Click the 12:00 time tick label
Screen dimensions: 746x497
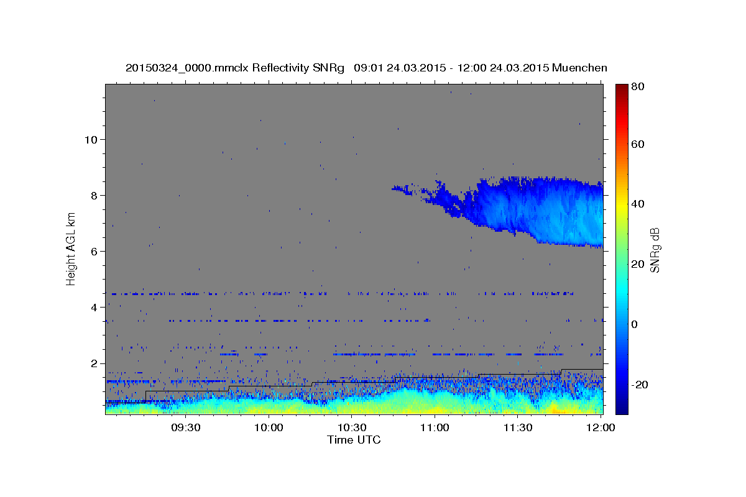601,427
